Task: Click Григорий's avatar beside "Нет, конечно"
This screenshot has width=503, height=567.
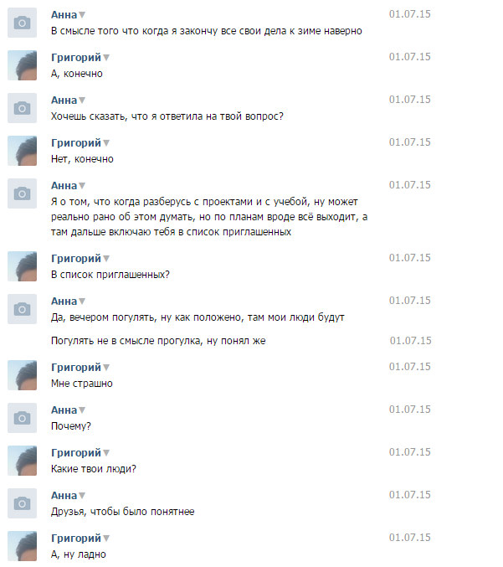Action: click(22, 151)
